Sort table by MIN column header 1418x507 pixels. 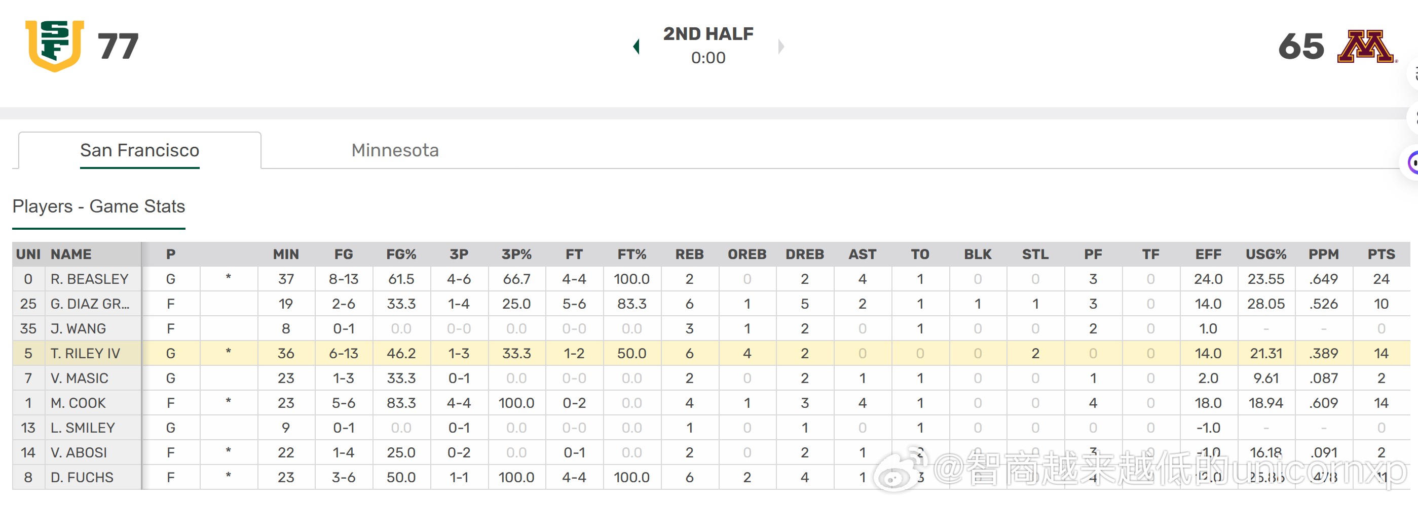click(286, 254)
